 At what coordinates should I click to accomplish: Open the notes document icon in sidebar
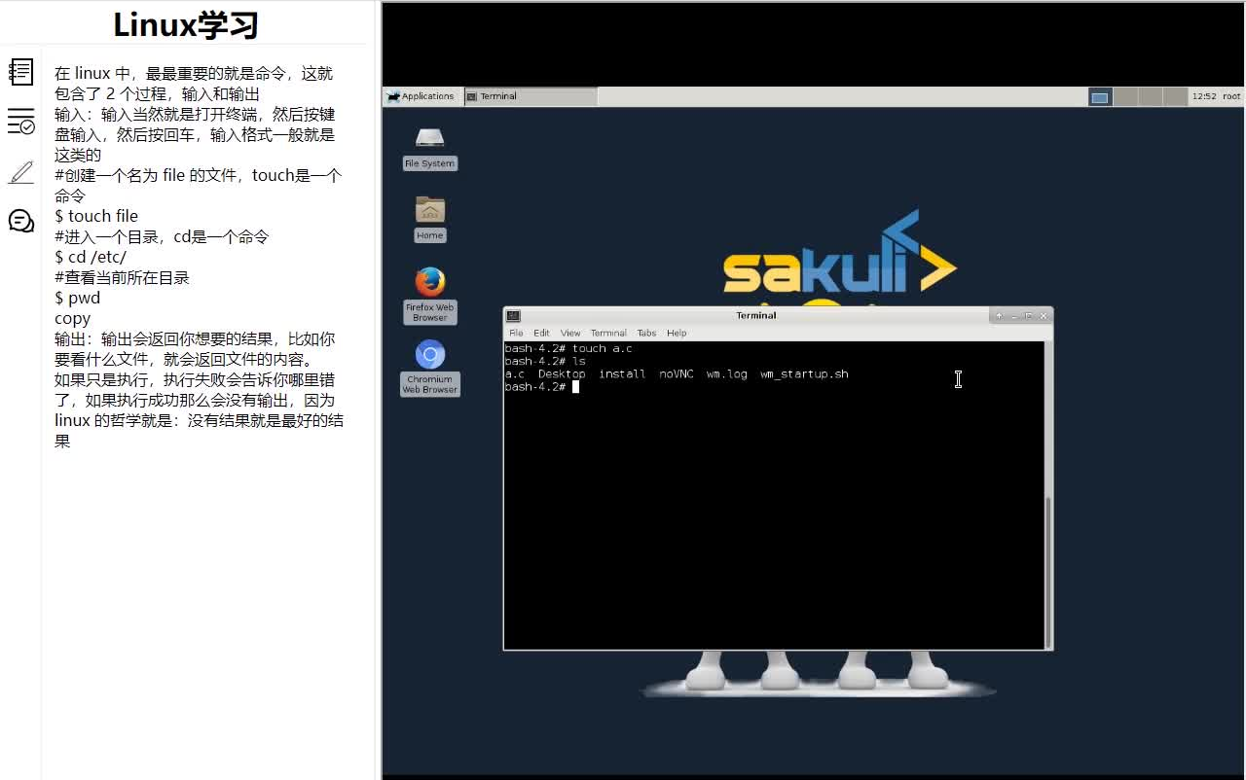click(x=20, y=72)
